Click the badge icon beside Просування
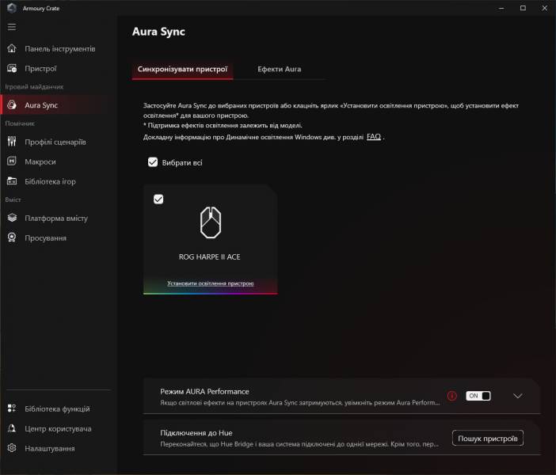The image size is (556, 475). coord(12,237)
